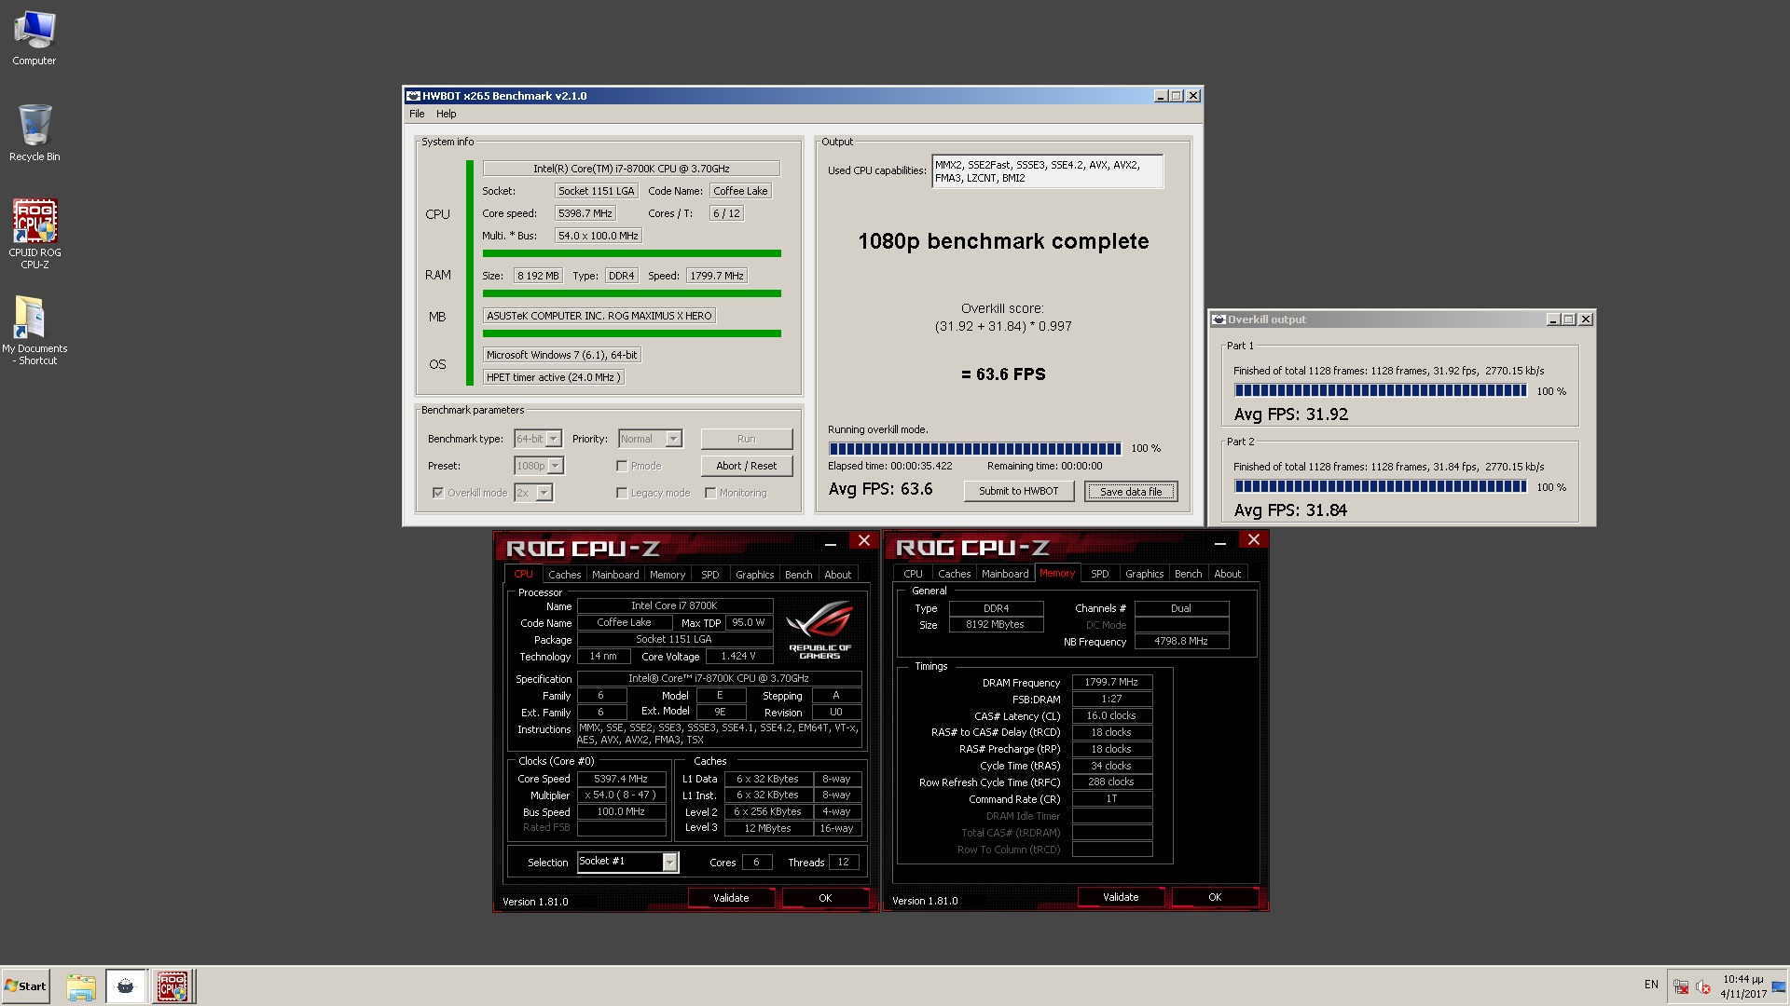The image size is (1790, 1006).
Task: Minimize the ROG CPU-Z Memory window
Action: click(x=1219, y=541)
